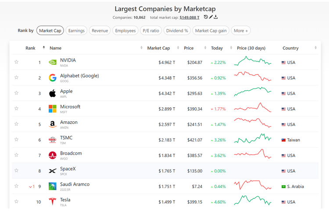Click the download icon near total market cap
The height and width of the screenshot is (219, 329).
(216, 17)
